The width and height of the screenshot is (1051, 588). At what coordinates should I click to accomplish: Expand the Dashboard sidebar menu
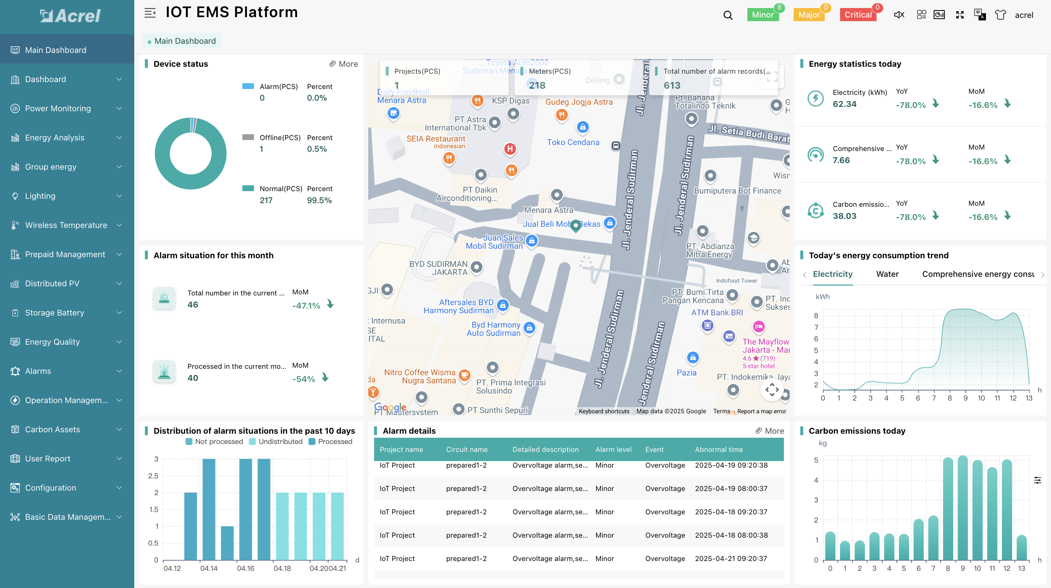[x=67, y=79]
